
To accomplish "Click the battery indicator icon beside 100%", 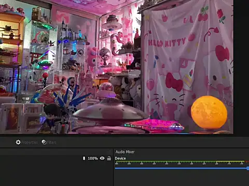I will pos(84,158).
